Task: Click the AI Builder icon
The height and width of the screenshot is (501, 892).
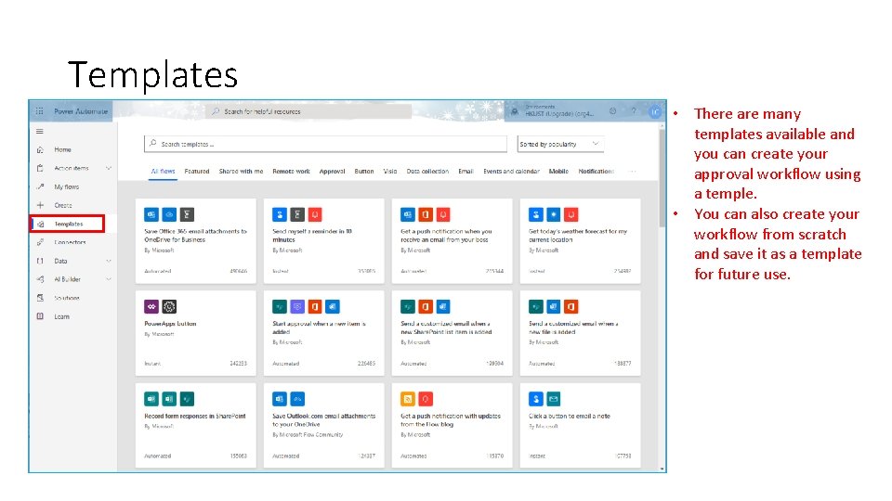Action: 40,279
